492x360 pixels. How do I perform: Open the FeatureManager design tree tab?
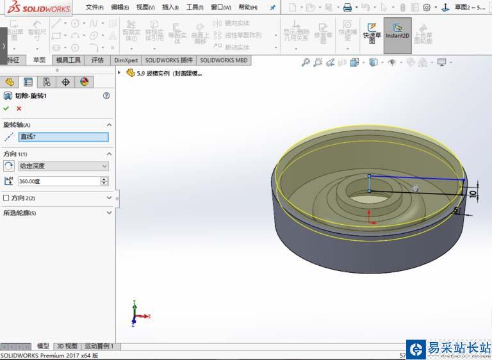(x=10, y=82)
